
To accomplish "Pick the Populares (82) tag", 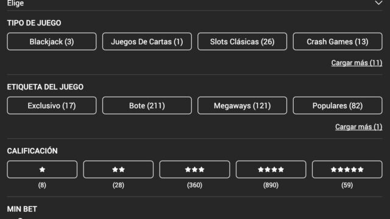I will click(338, 105).
